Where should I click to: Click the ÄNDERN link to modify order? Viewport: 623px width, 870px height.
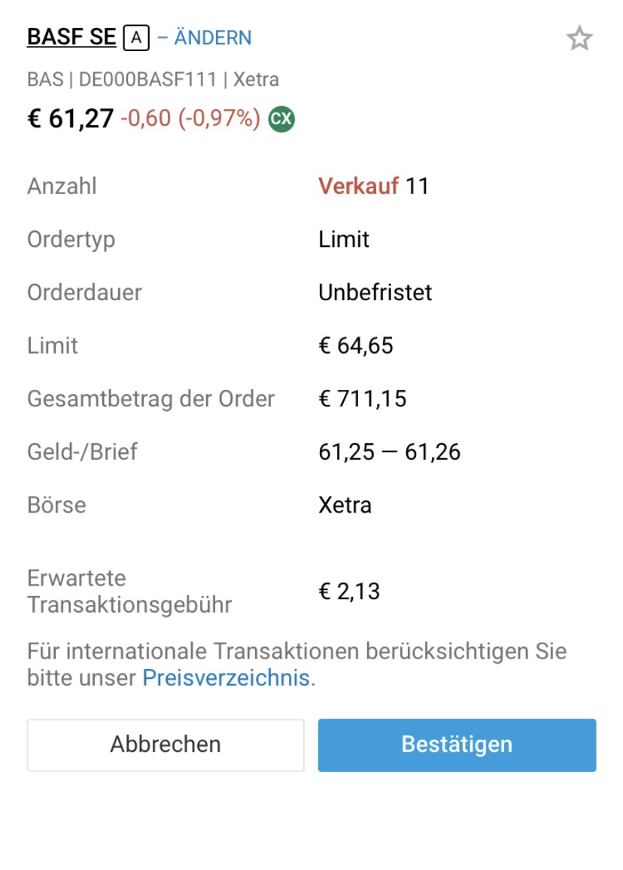[213, 38]
